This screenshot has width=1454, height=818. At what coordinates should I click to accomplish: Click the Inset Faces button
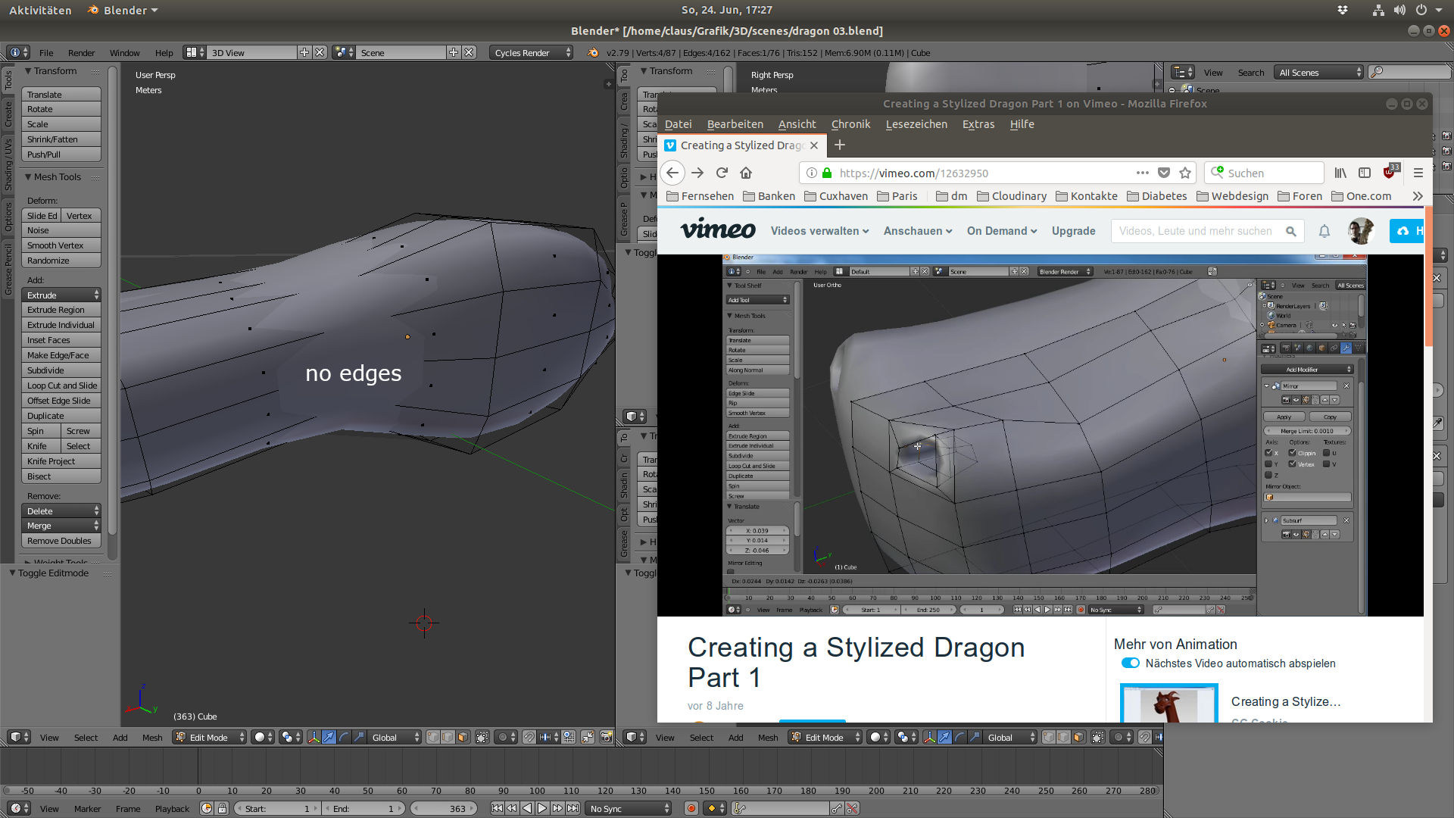(x=61, y=339)
